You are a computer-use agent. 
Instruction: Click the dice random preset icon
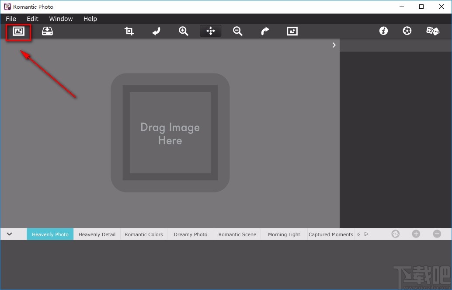433,31
